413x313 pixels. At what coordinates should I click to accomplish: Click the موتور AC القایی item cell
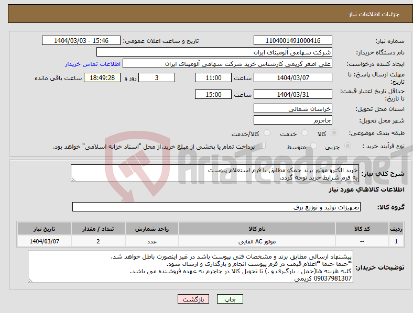coord(257,241)
